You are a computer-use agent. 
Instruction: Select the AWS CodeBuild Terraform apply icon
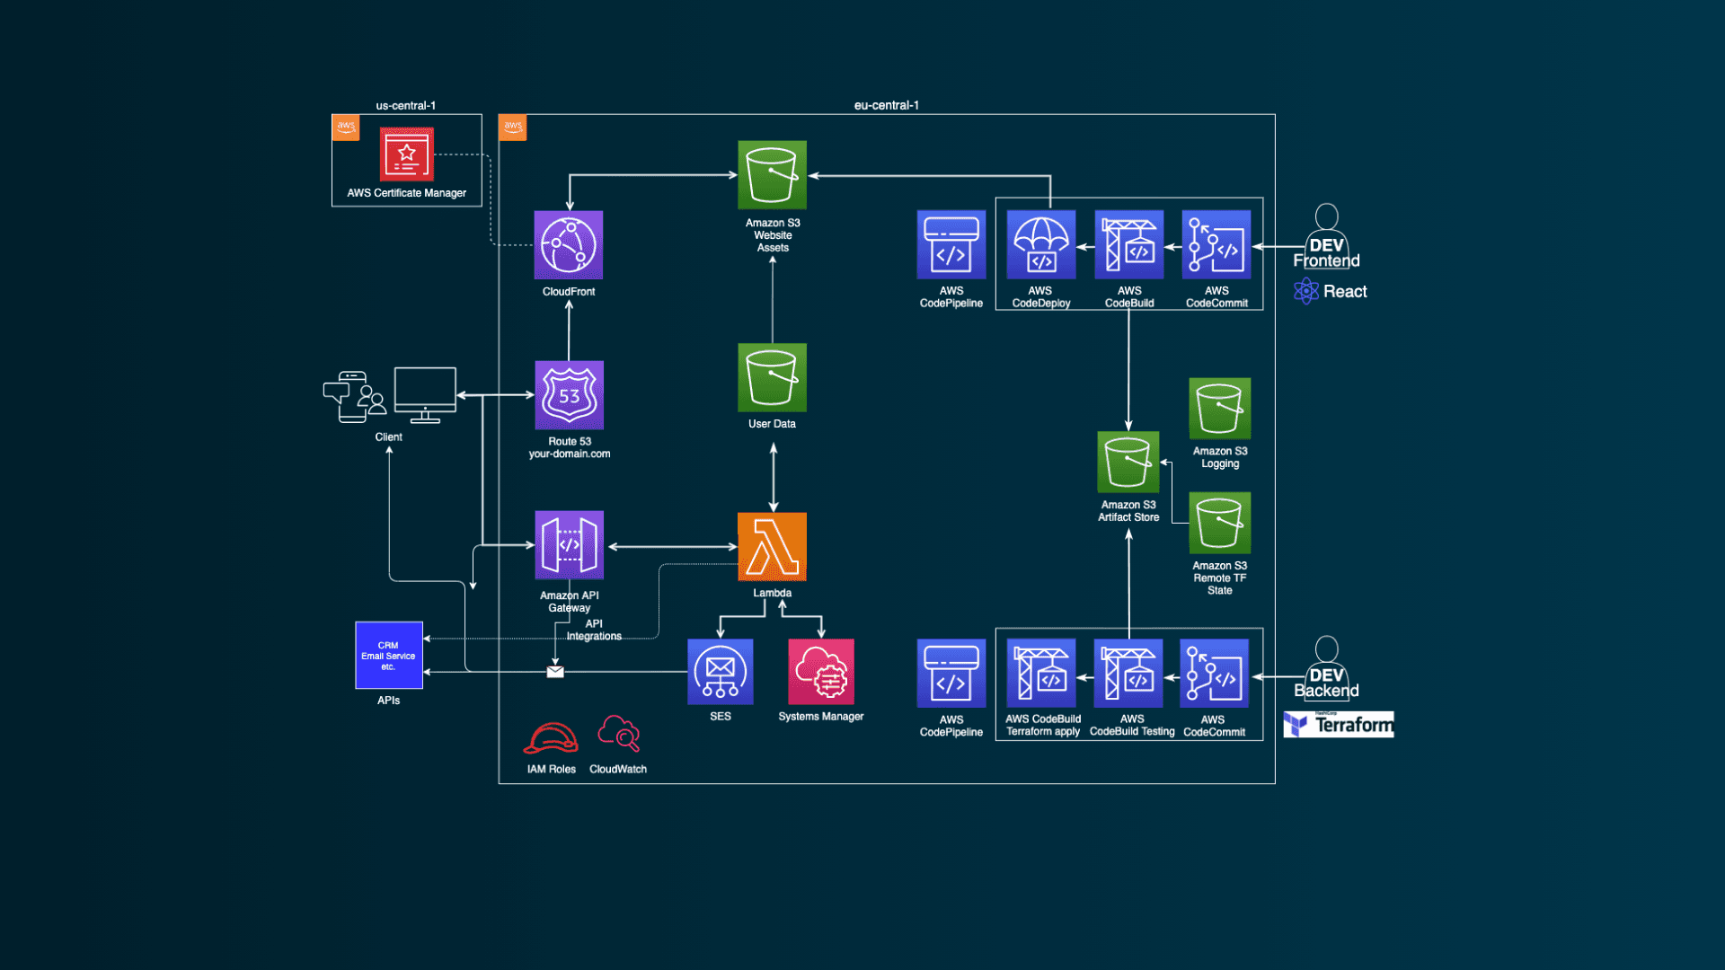coord(1040,674)
